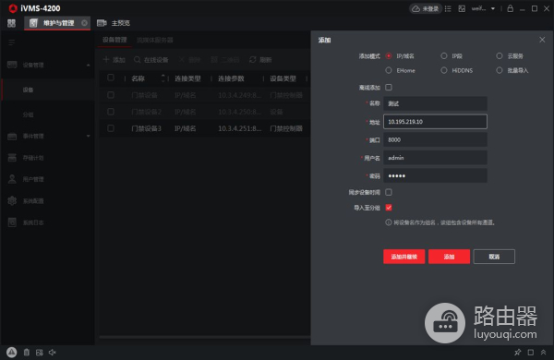Click the horizontal scrollbar below device table

point(205,337)
